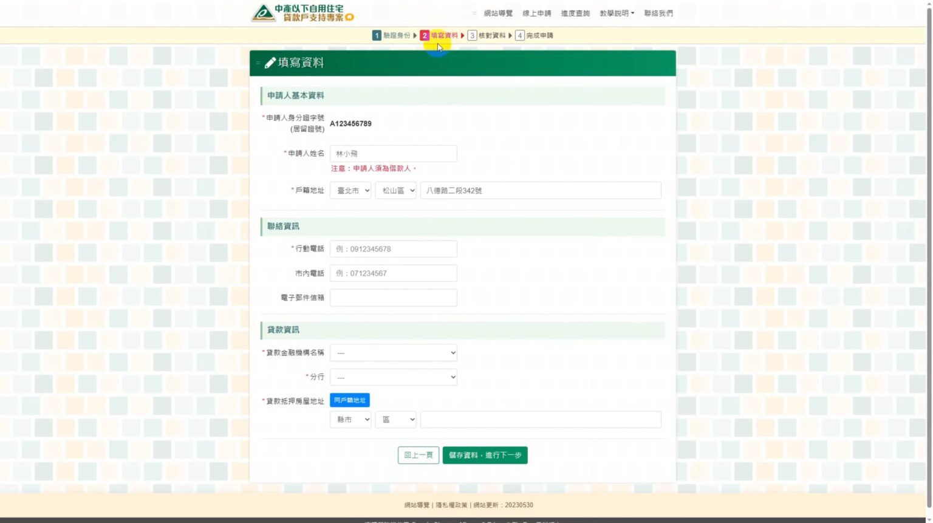Click the ID number A123456789 text
This screenshot has width=933, height=523.
[350, 123]
